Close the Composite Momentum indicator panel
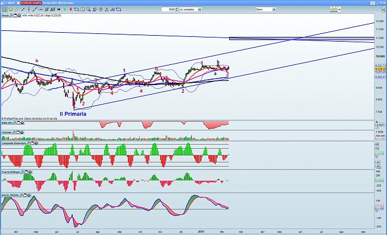Screen dimensions: 387x235 36,143
